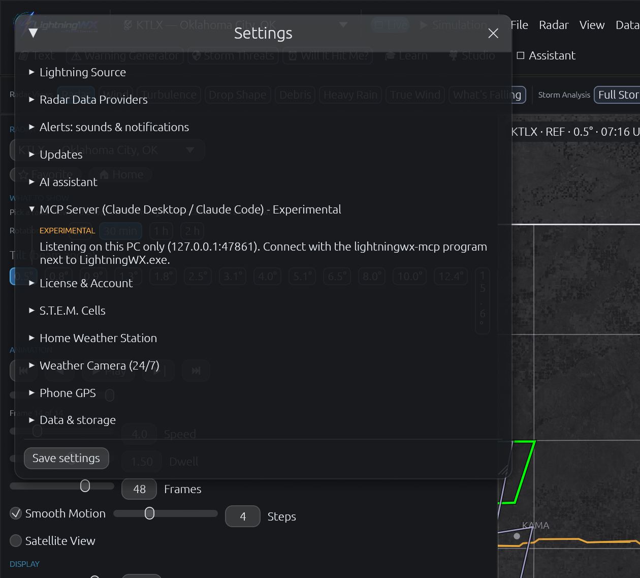Viewport: 640px width, 578px height.
Task: Expand Alerts: sounds & notifications
Action: pos(109,127)
